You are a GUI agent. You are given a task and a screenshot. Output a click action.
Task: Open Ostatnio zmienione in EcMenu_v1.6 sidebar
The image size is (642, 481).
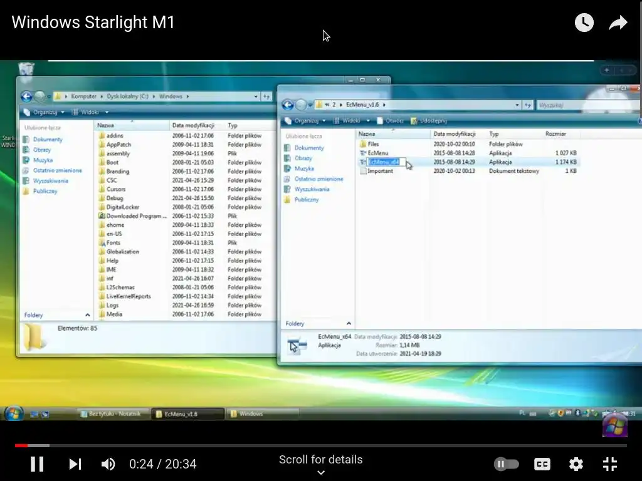click(x=318, y=178)
